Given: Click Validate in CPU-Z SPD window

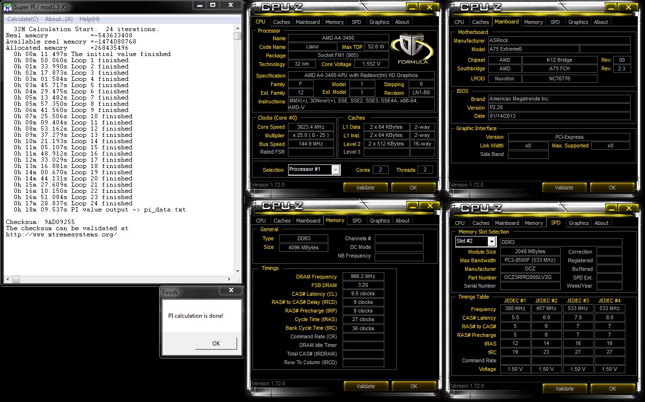Looking at the screenshot, I should [x=564, y=389].
